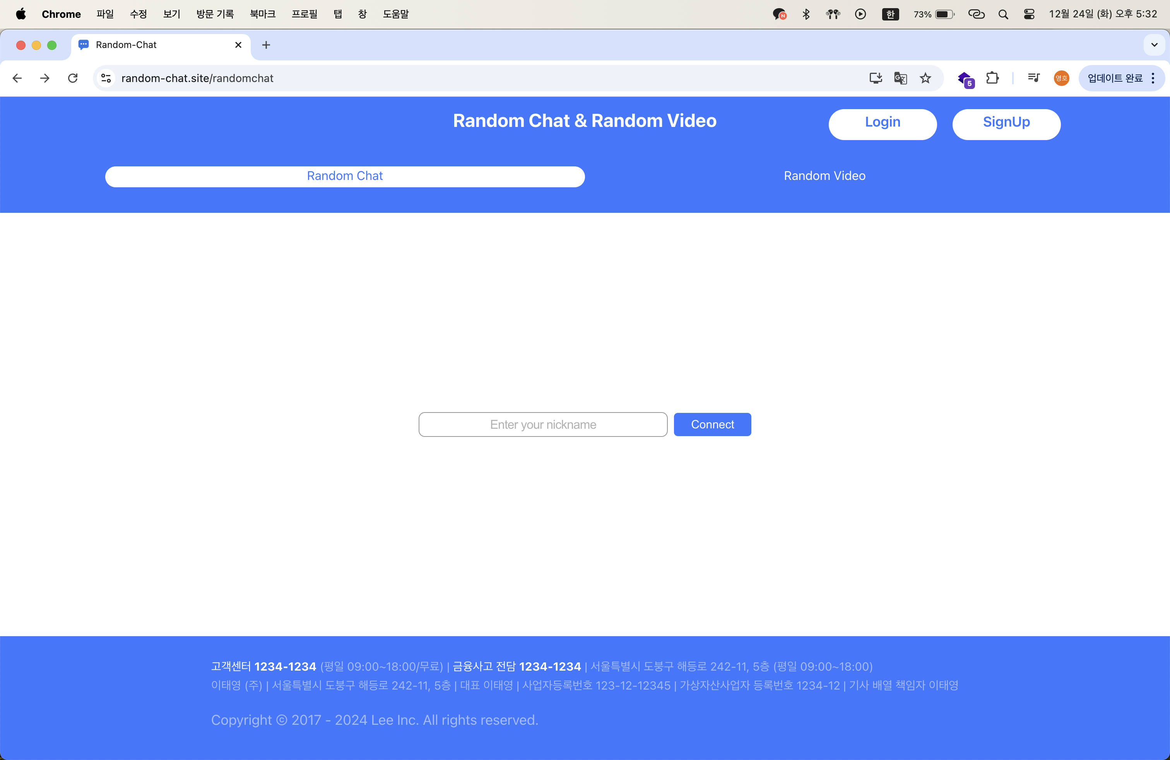Open site information icon in address bar
This screenshot has width=1170, height=760.
(106, 78)
